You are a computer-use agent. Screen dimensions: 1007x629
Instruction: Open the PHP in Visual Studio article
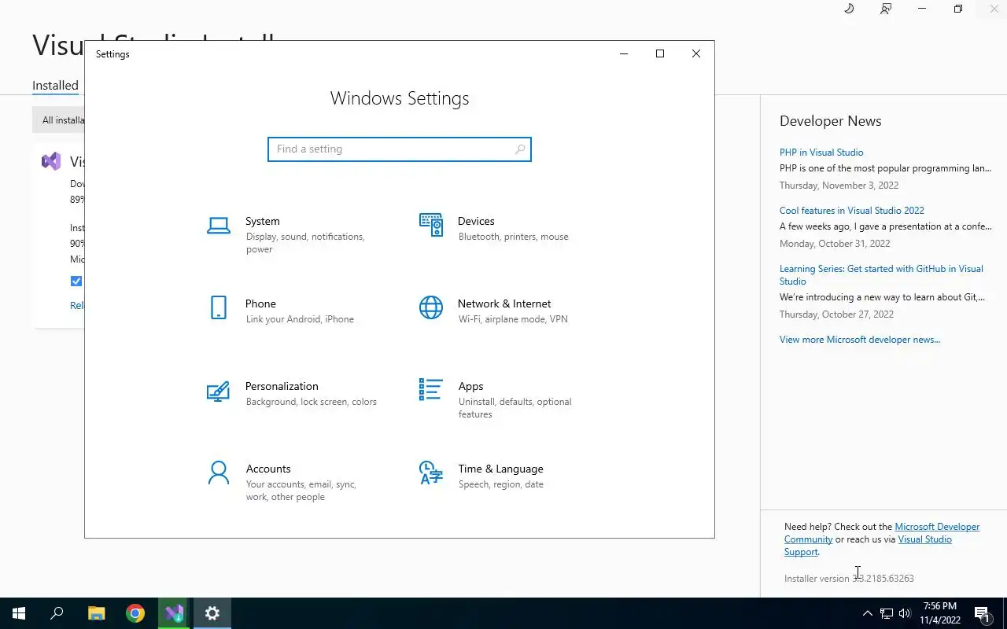click(821, 153)
